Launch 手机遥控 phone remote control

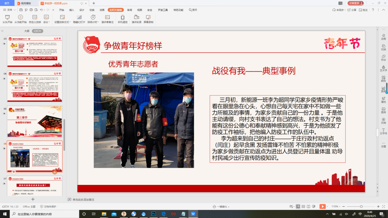[x=123, y=19]
